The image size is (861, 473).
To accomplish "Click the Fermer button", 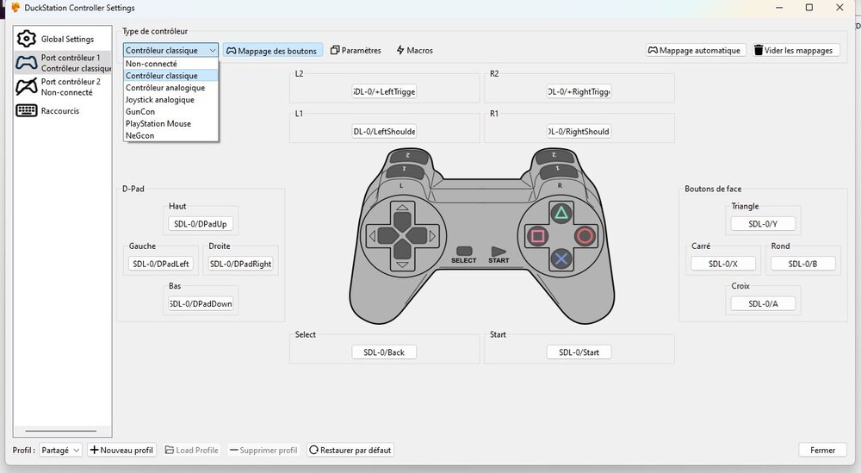I will point(822,450).
